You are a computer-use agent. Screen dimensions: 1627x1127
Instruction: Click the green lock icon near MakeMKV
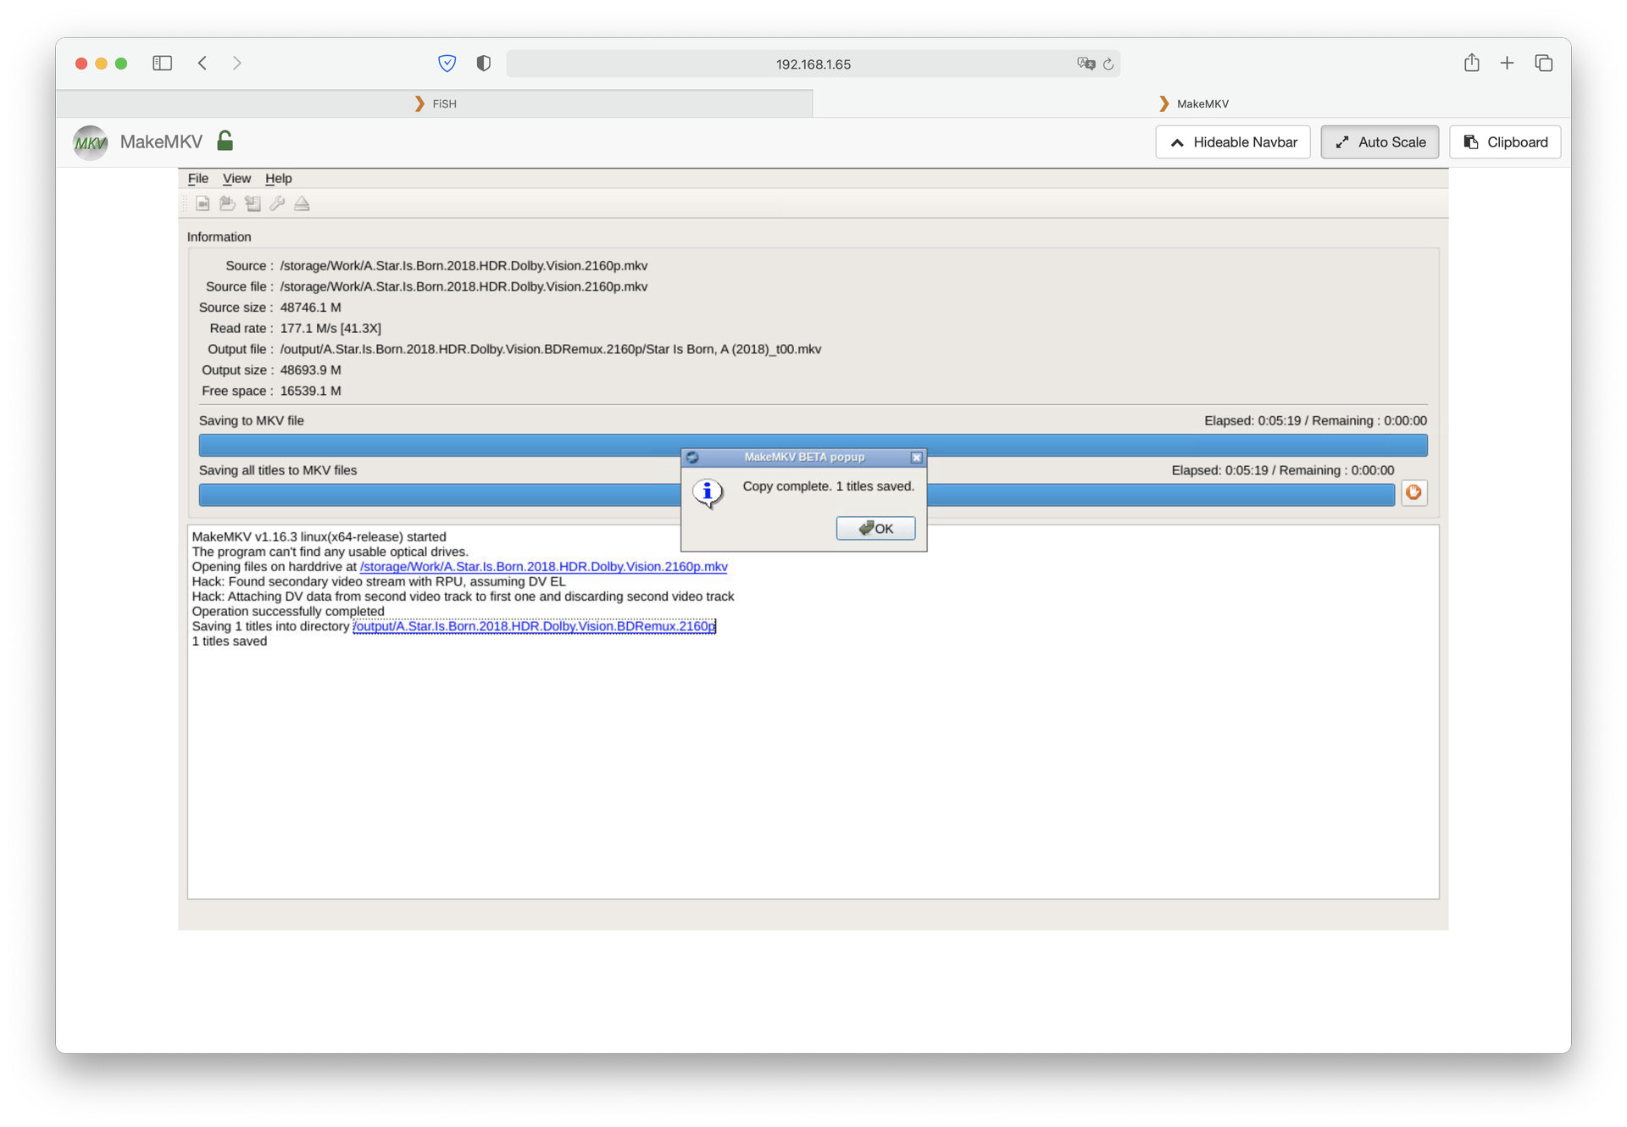coord(225,141)
